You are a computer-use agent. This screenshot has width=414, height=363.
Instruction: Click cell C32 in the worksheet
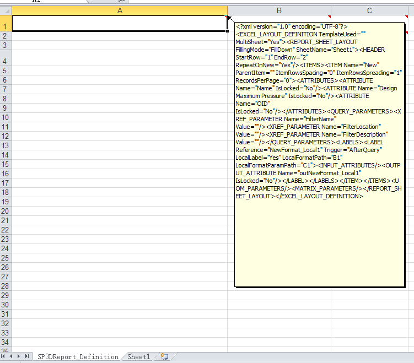[x=369, y=323]
